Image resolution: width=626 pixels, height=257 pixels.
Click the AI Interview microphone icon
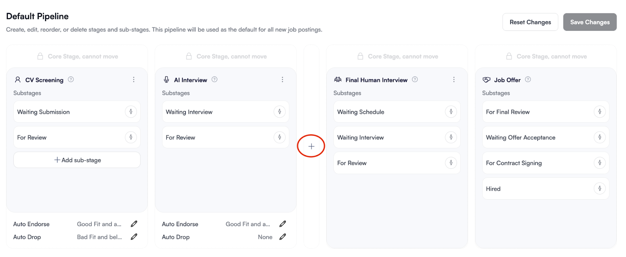click(166, 80)
